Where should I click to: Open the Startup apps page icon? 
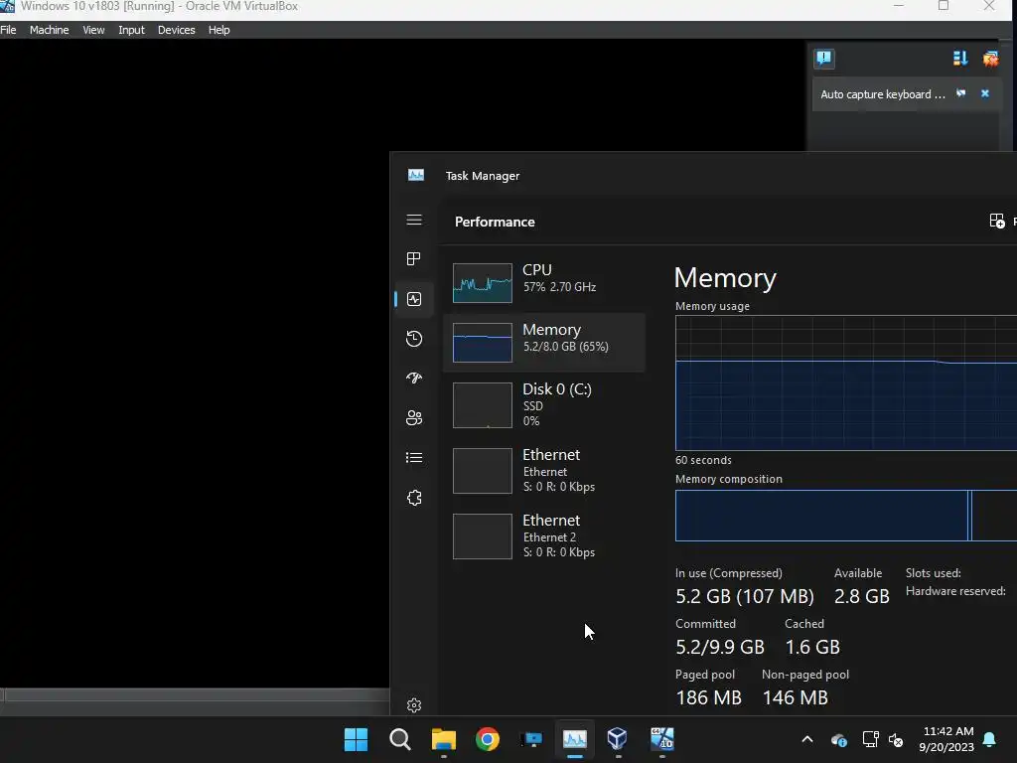pyautogui.click(x=414, y=379)
